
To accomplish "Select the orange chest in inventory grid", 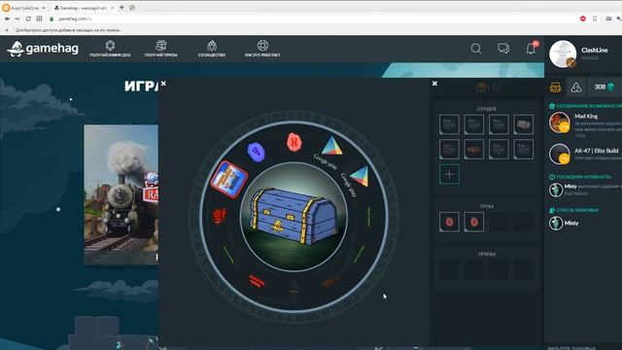I will click(474, 149).
